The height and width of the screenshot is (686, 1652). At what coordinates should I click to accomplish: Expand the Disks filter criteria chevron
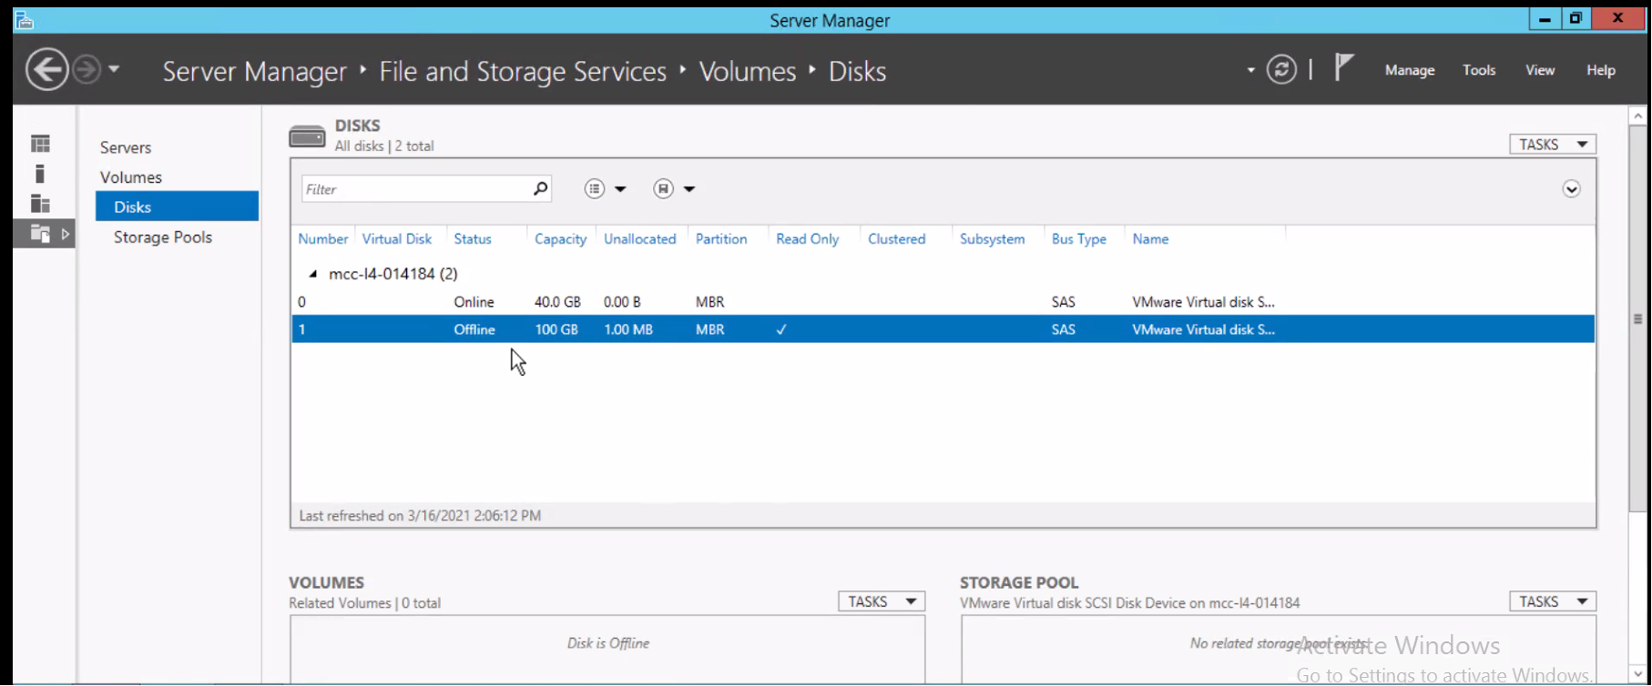point(1571,189)
